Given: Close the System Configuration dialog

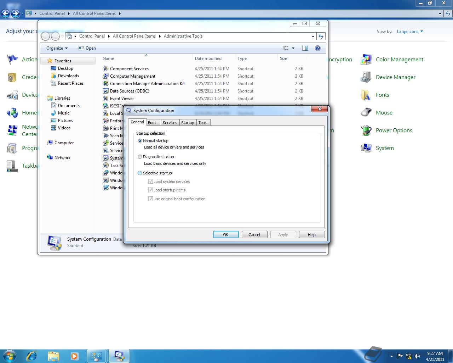Looking at the screenshot, I should [x=319, y=109].
